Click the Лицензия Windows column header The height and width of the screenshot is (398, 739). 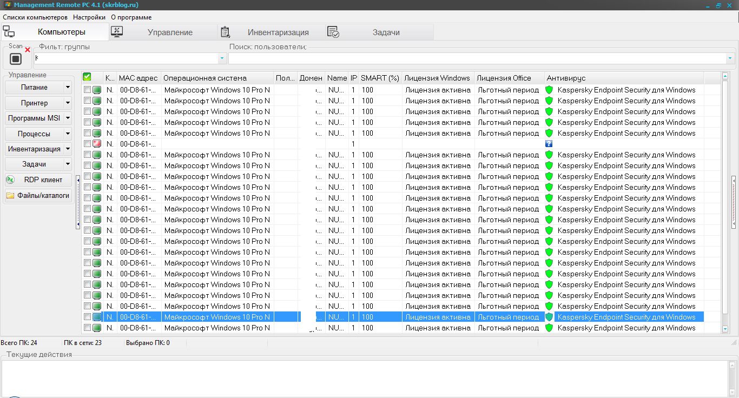tap(438, 78)
